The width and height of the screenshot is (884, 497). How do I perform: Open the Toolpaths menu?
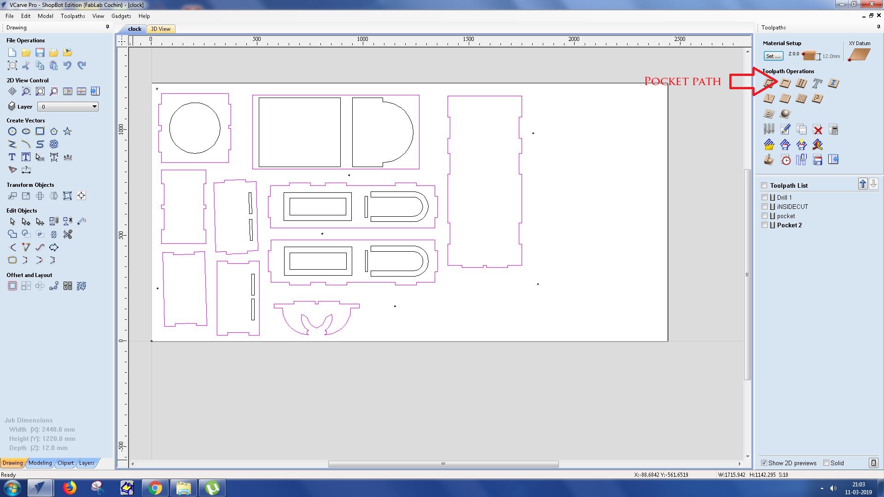click(x=73, y=16)
